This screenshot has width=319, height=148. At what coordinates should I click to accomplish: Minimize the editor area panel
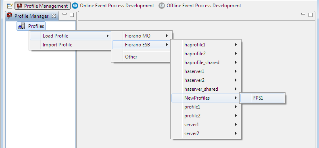click(x=303, y=14)
